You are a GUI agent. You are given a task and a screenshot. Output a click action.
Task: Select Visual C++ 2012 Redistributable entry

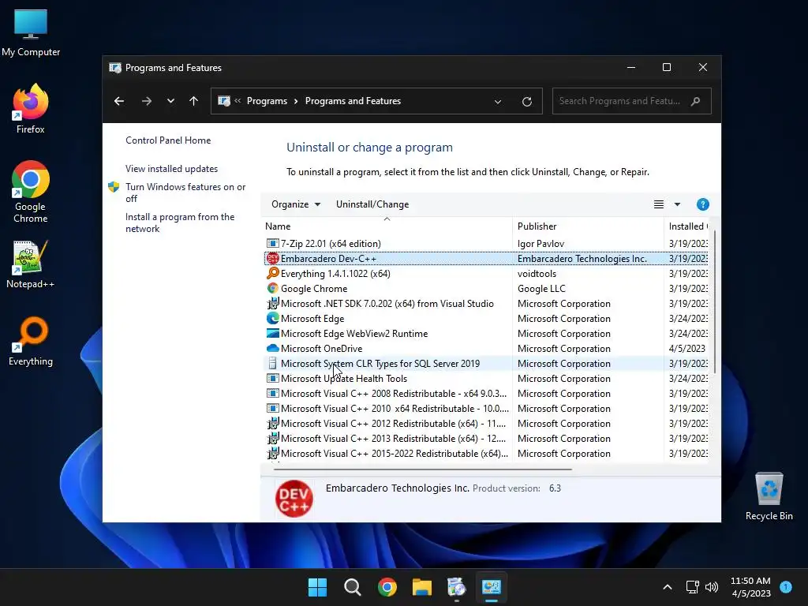coord(486,423)
